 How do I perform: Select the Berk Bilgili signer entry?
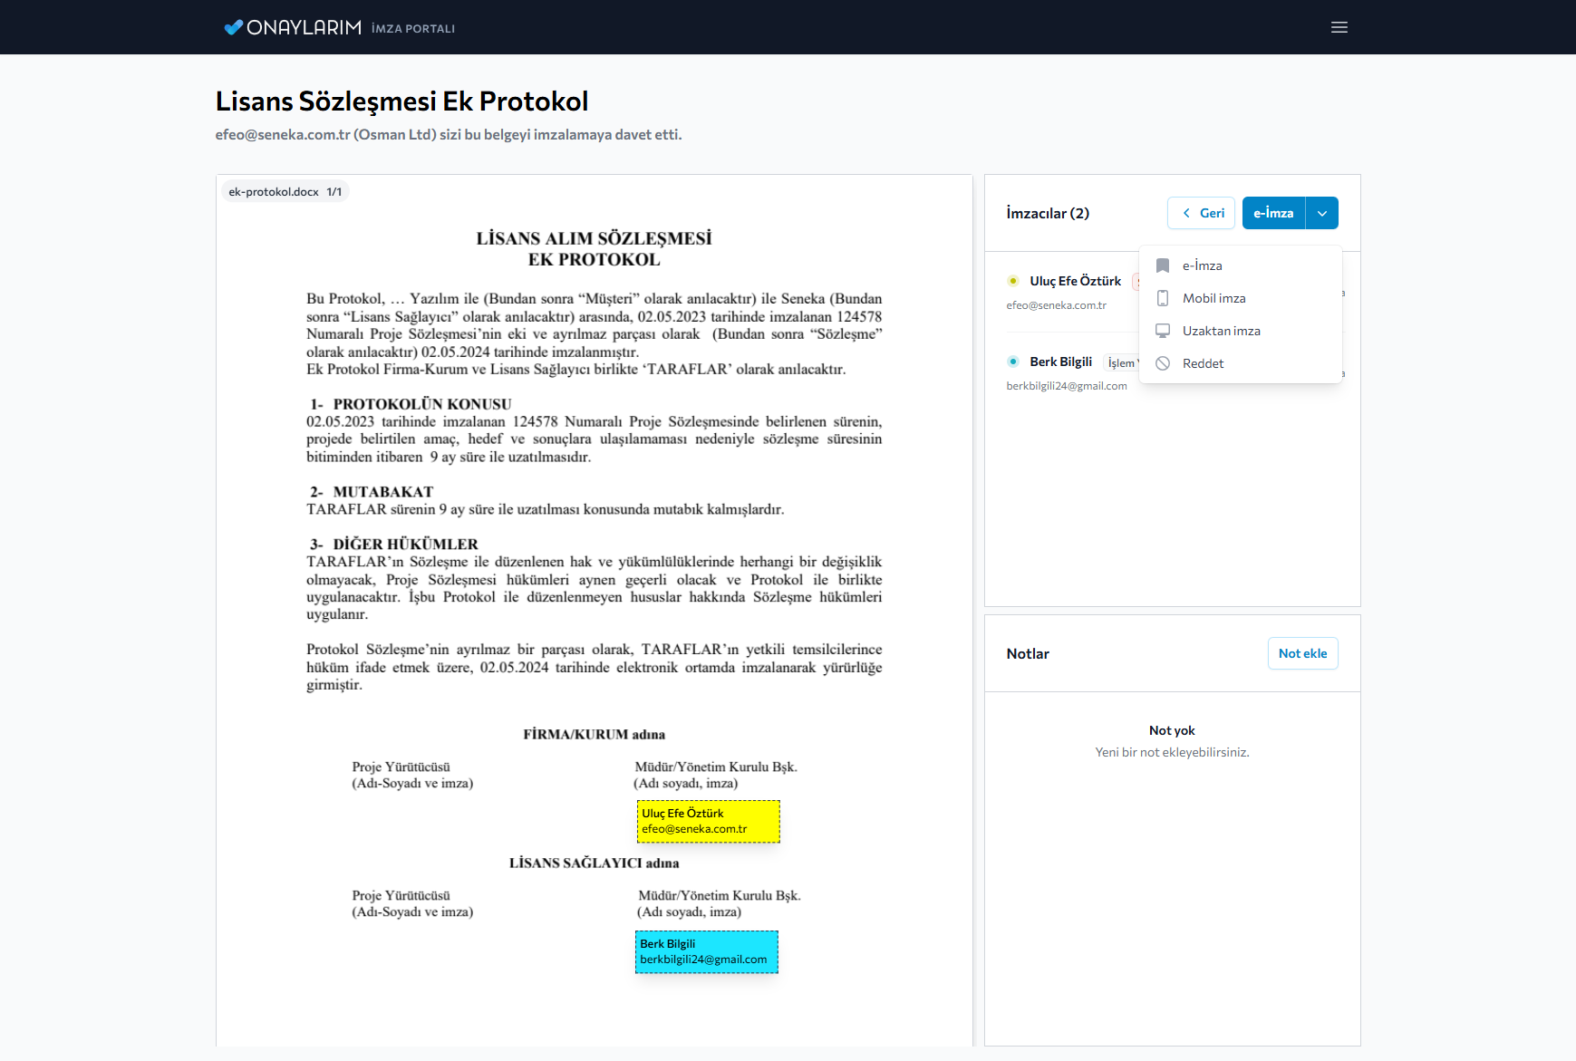1060,362
